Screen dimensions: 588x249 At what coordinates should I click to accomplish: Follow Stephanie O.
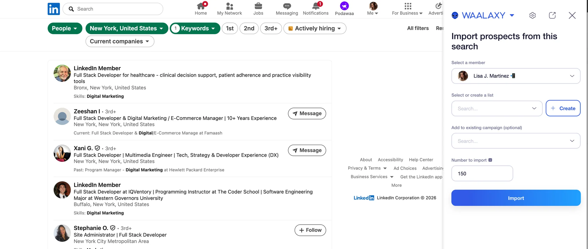(x=310, y=230)
